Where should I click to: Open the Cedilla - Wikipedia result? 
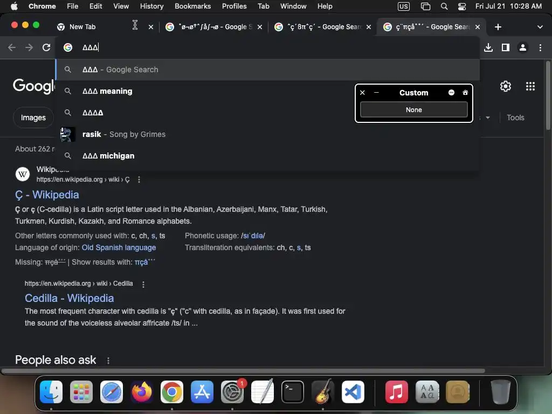[x=70, y=298]
